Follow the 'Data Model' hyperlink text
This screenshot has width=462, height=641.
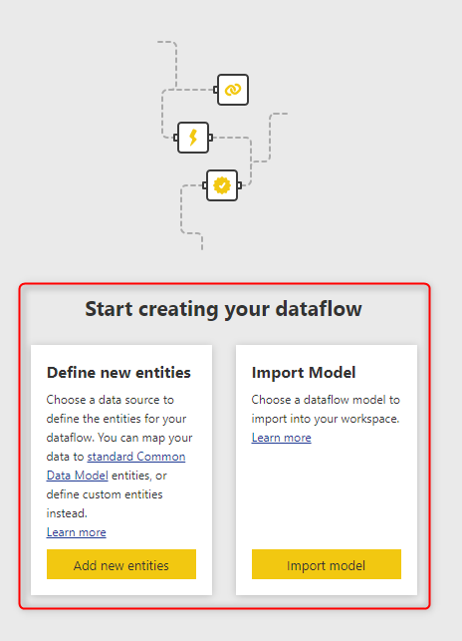78,476
